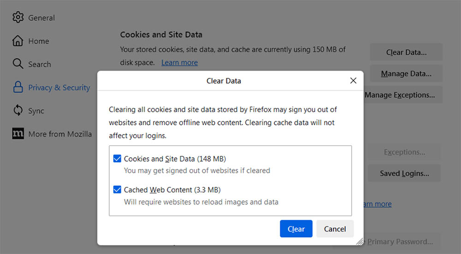Click the Clear Data... button in settings
Screen dimensions: 461x254
tap(406, 52)
